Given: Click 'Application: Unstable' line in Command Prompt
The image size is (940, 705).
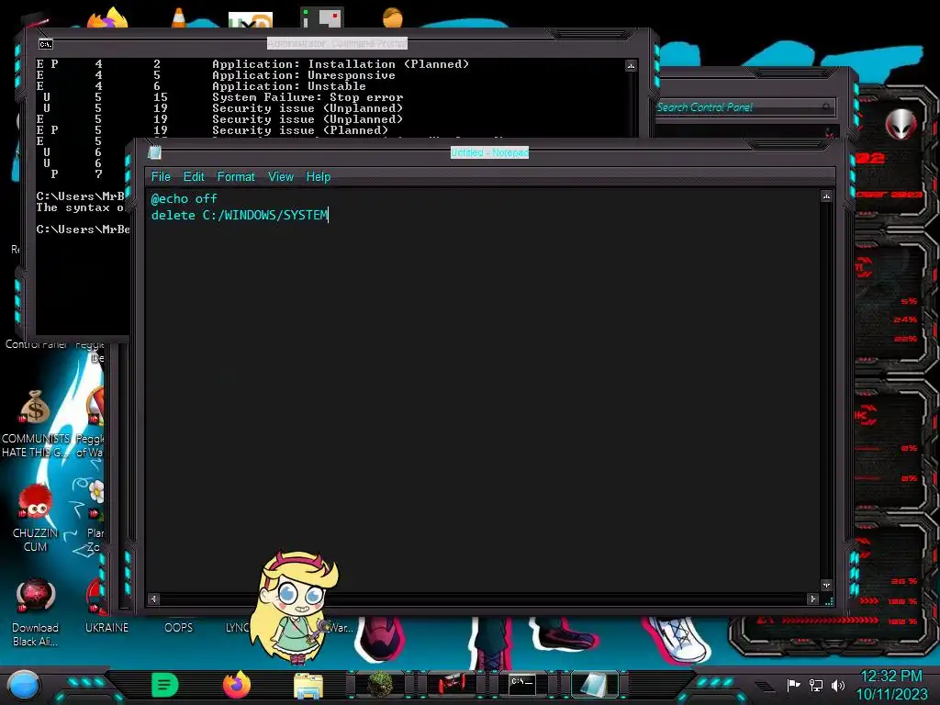Looking at the screenshot, I should (x=289, y=86).
